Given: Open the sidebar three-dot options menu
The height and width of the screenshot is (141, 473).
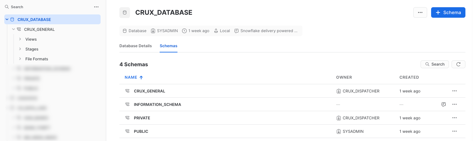Looking at the screenshot, I should click(96, 7).
